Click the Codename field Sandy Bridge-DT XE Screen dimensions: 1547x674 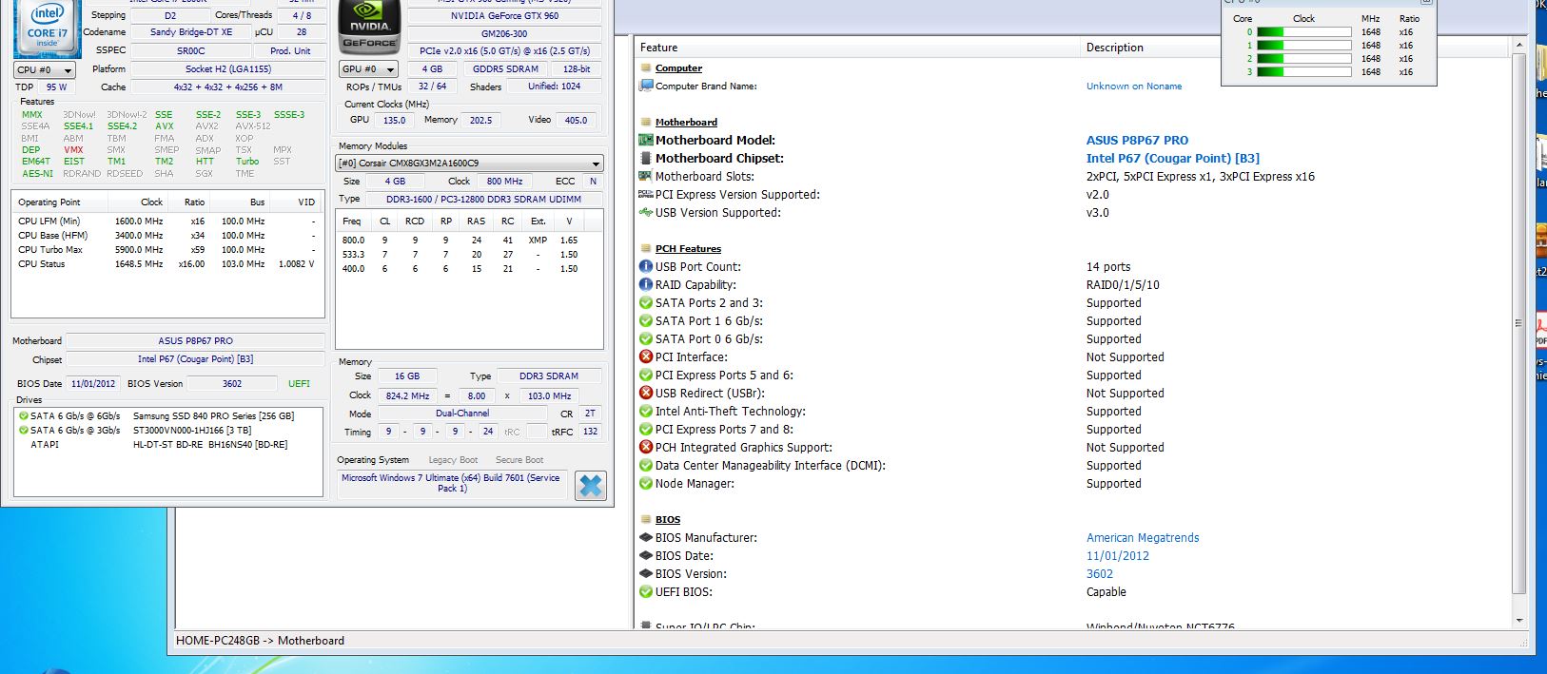pyautogui.click(x=190, y=32)
